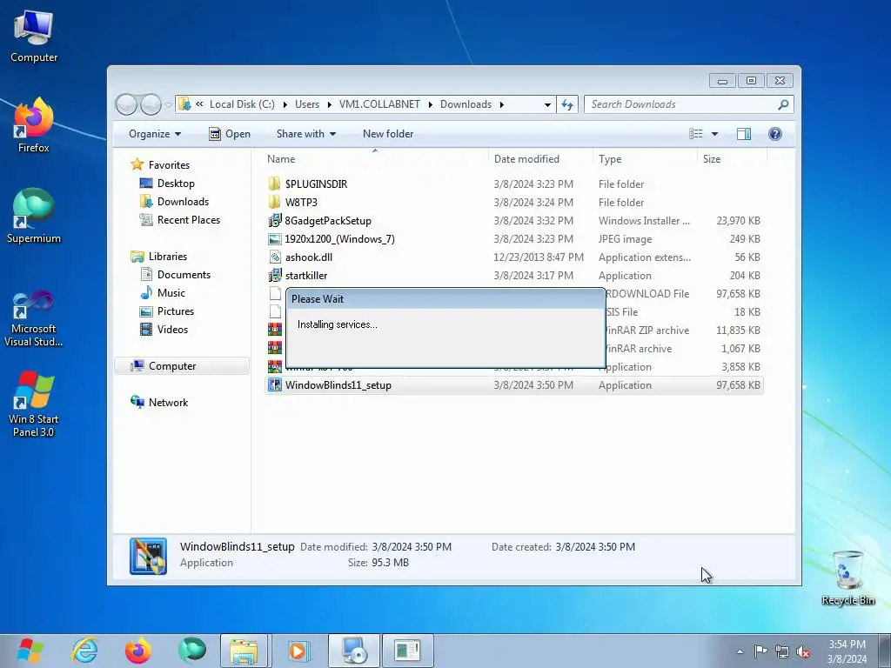This screenshot has height=668, width=891.
Task: Click the muted volume tray icon
Action: 803,651
